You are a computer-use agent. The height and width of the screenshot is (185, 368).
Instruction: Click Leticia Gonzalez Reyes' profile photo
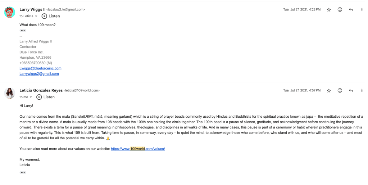[x=10, y=93]
